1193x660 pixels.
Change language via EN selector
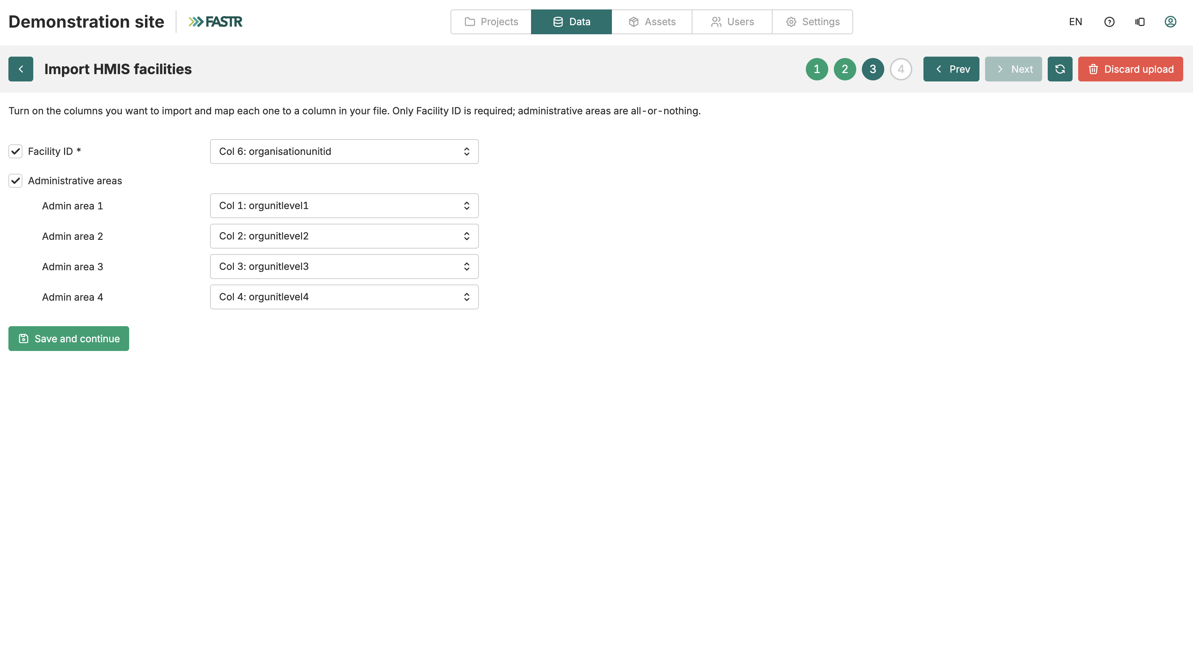point(1075,22)
